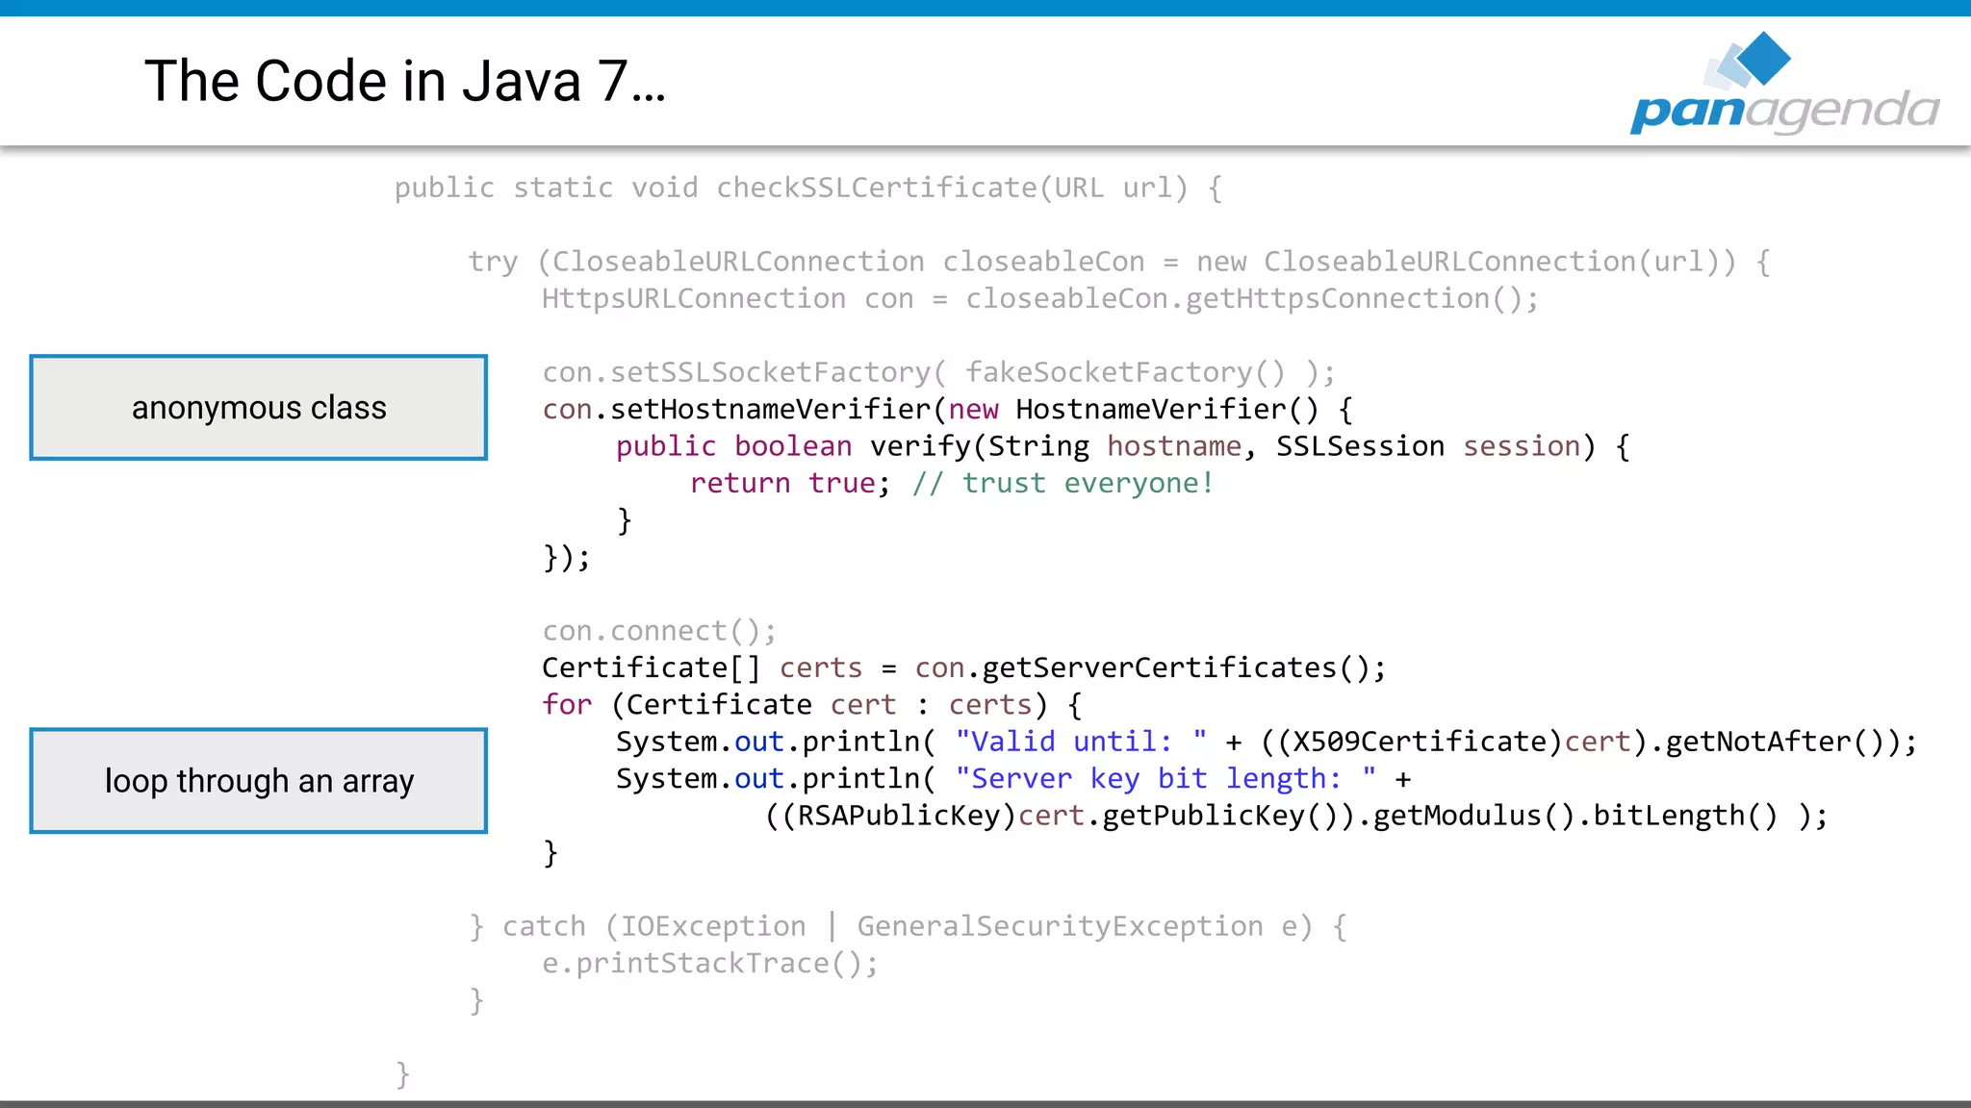The width and height of the screenshot is (1971, 1108).
Task: Click the getServerCertificates code line
Action: click(x=963, y=667)
